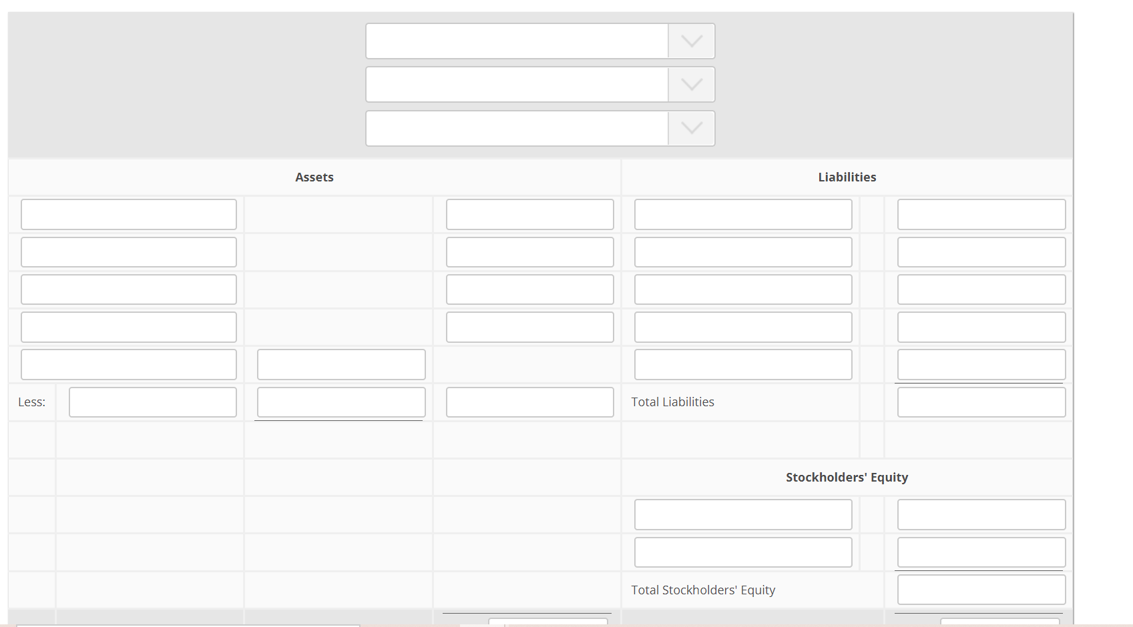This screenshot has height=627, width=1133.
Task: Select the third header combo box field
Action: [x=540, y=128]
